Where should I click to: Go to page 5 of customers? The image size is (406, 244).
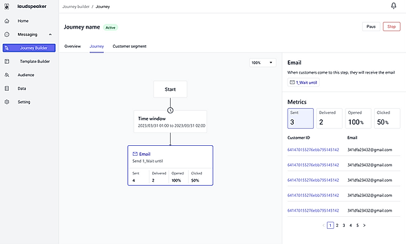[357, 225]
